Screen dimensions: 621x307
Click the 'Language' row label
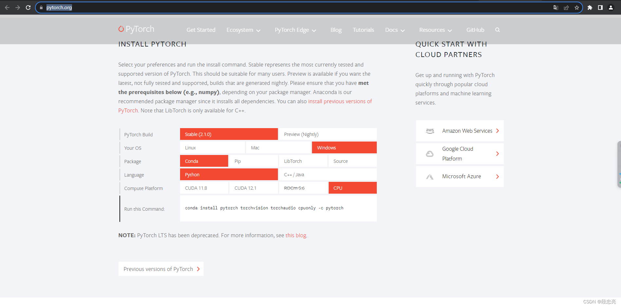134,175
